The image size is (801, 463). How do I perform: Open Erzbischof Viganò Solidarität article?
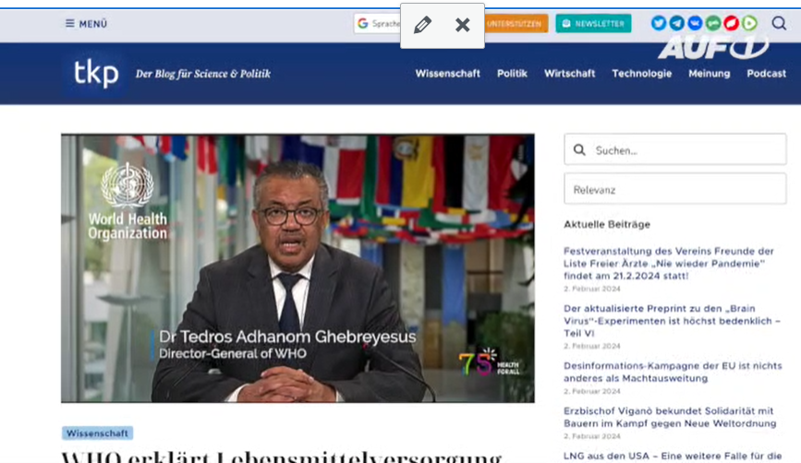coord(670,417)
